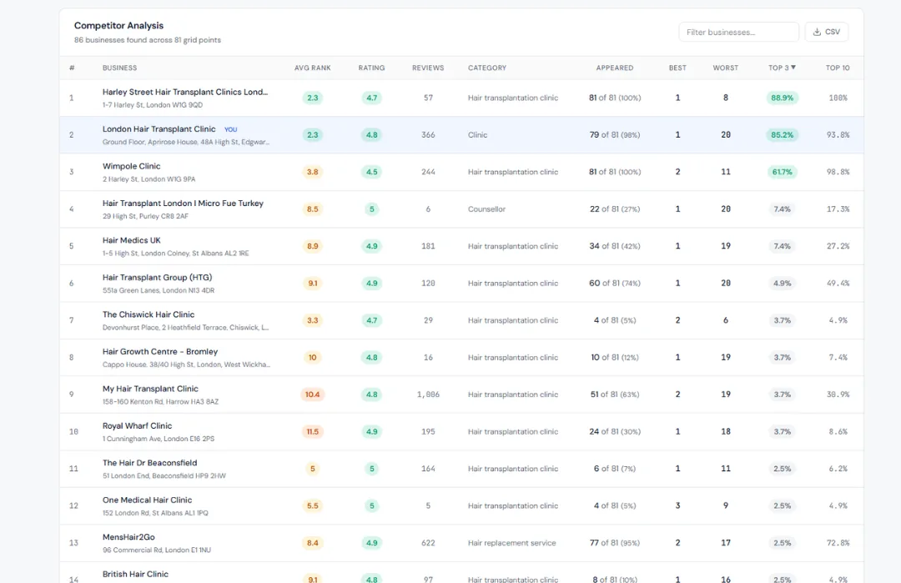Click the Counsellor category cell
Screen dimensions: 901x583
click(x=486, y=209)
